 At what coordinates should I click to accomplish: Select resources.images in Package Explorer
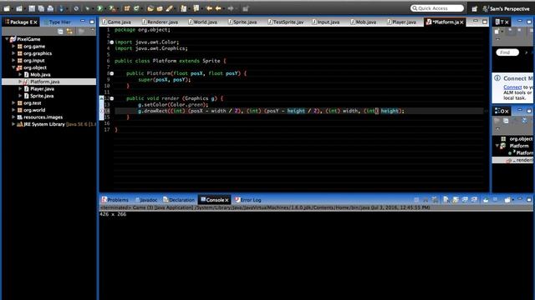coord(43,117)
